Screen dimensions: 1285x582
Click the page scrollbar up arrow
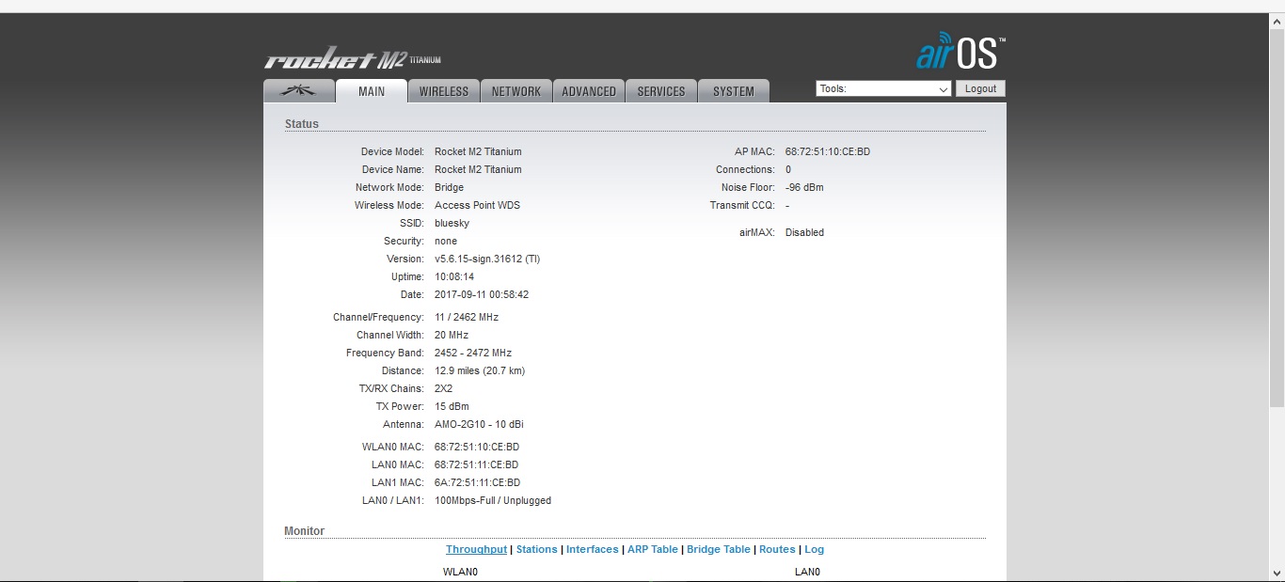click(x=1277, y=22)
